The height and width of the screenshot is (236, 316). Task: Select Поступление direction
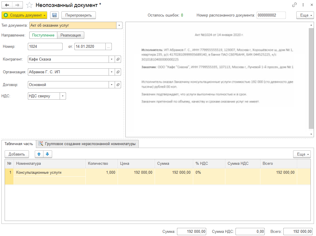pos(43,35)
